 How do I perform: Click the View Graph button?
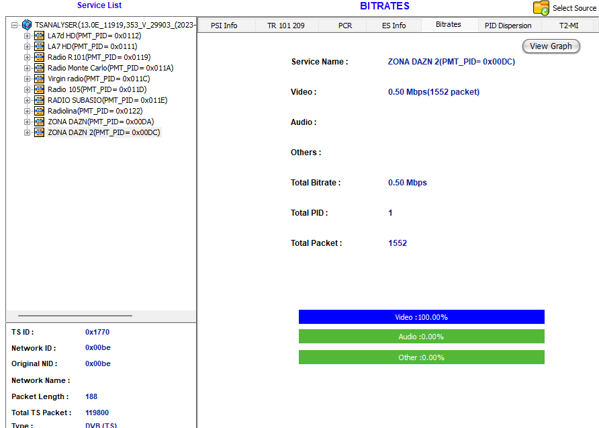(551, 46)
